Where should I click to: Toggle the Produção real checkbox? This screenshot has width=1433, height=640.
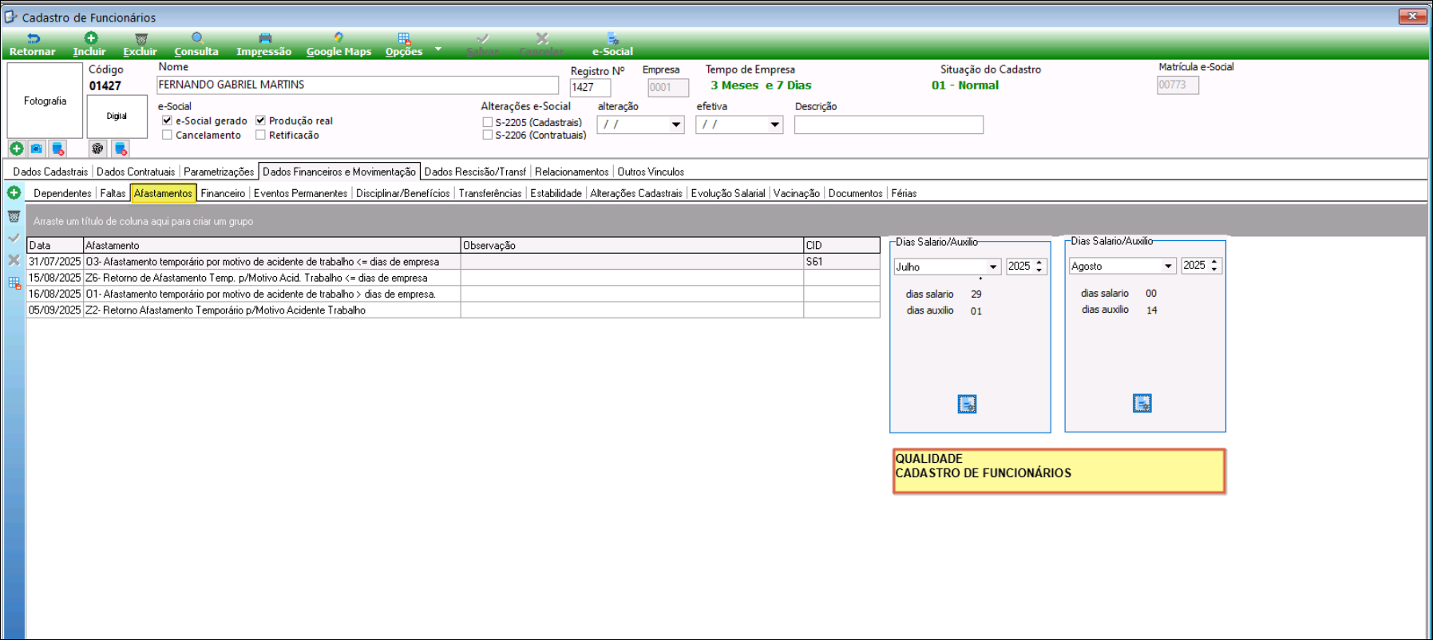coord(260,120)
